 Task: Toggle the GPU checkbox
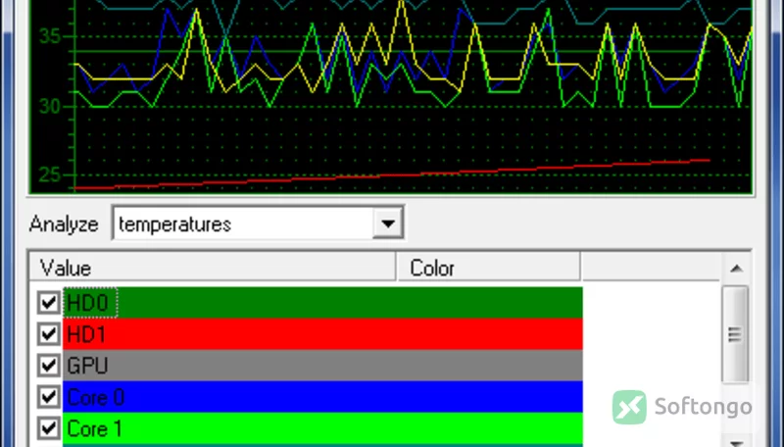[x=48, y=366]
